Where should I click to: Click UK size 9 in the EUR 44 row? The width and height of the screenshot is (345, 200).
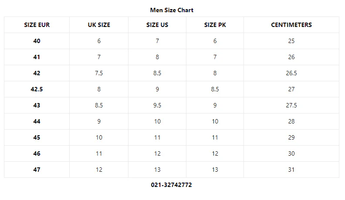tap(99, 121)
